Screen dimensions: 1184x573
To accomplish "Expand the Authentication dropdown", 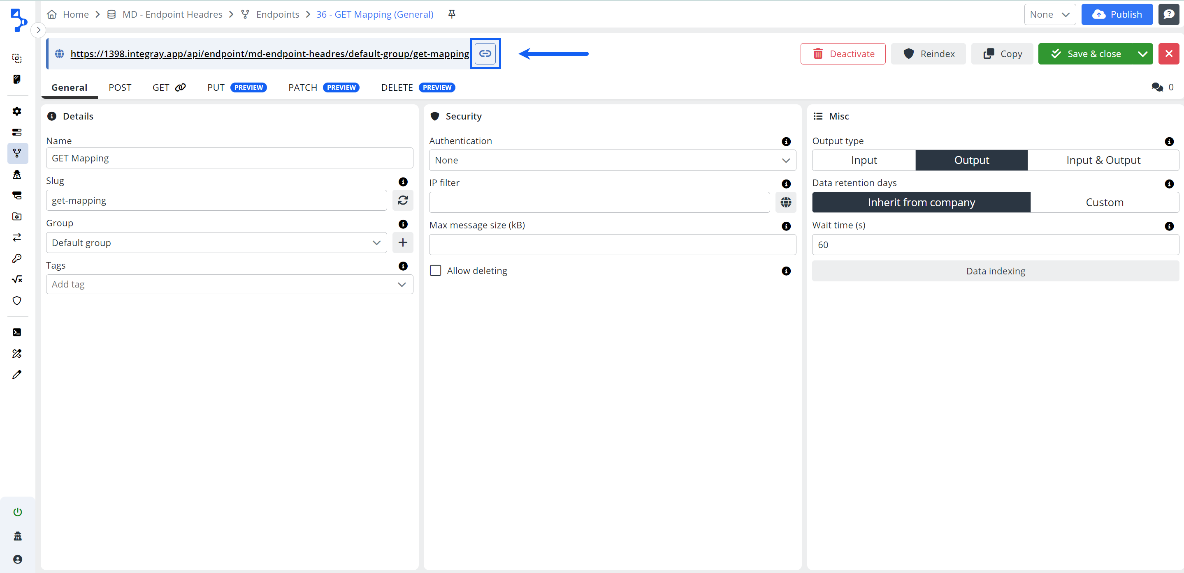I will (612, 160).
